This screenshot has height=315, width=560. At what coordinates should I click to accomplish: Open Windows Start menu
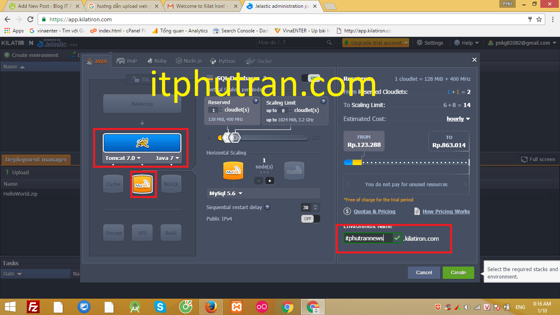10,307
